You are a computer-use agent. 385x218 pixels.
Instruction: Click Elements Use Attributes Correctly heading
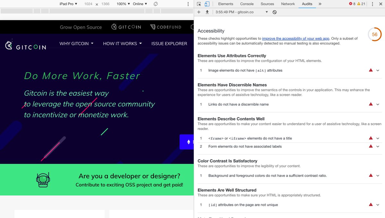pos(232,56)
